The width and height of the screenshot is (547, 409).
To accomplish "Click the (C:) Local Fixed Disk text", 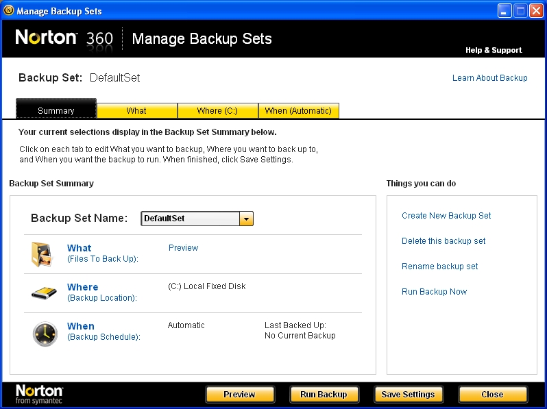I will click(206, 286).
